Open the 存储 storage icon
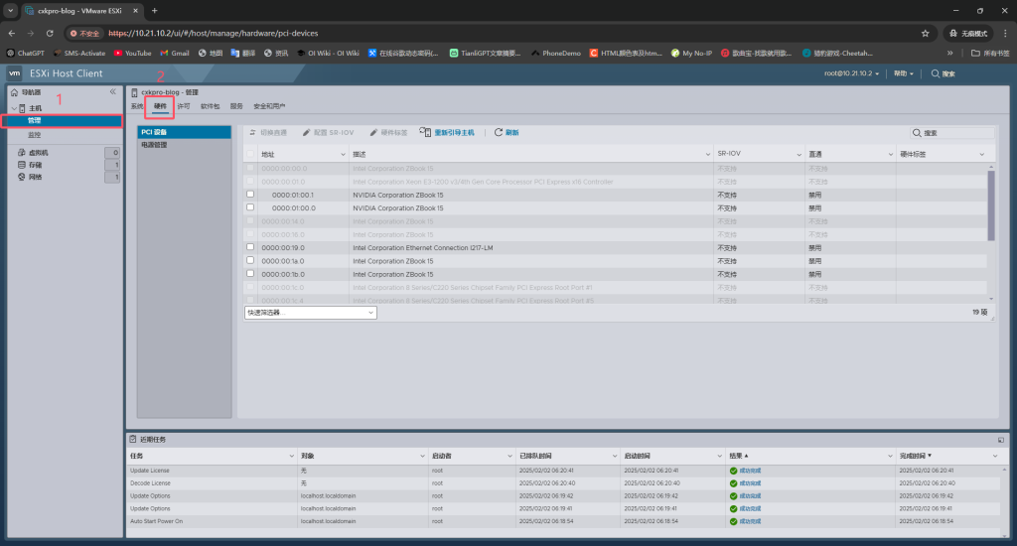 (x=22, y=165)
